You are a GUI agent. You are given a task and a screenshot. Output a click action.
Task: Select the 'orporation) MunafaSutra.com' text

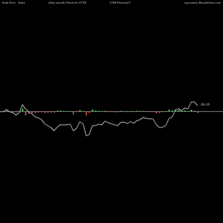pyautogui.click(x=202, y=3)
